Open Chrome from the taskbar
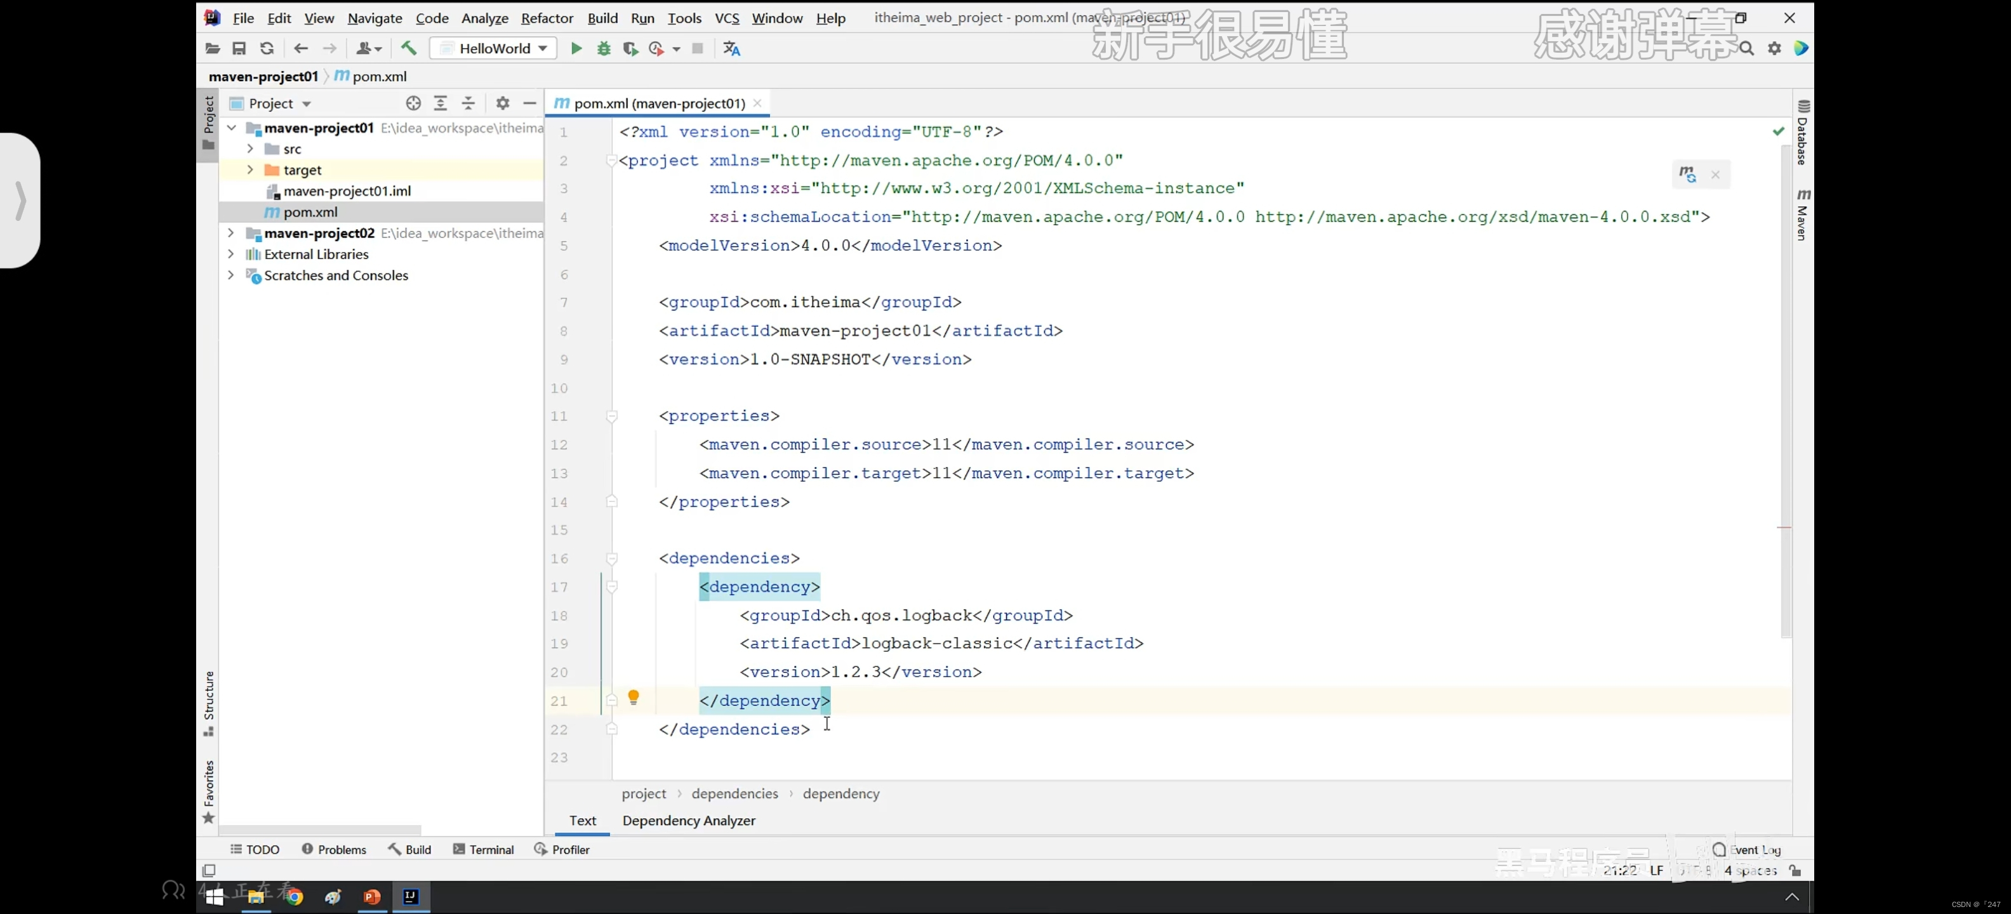Image resolution: width=2011 pixels, height=914 pixels. point(295,897)
